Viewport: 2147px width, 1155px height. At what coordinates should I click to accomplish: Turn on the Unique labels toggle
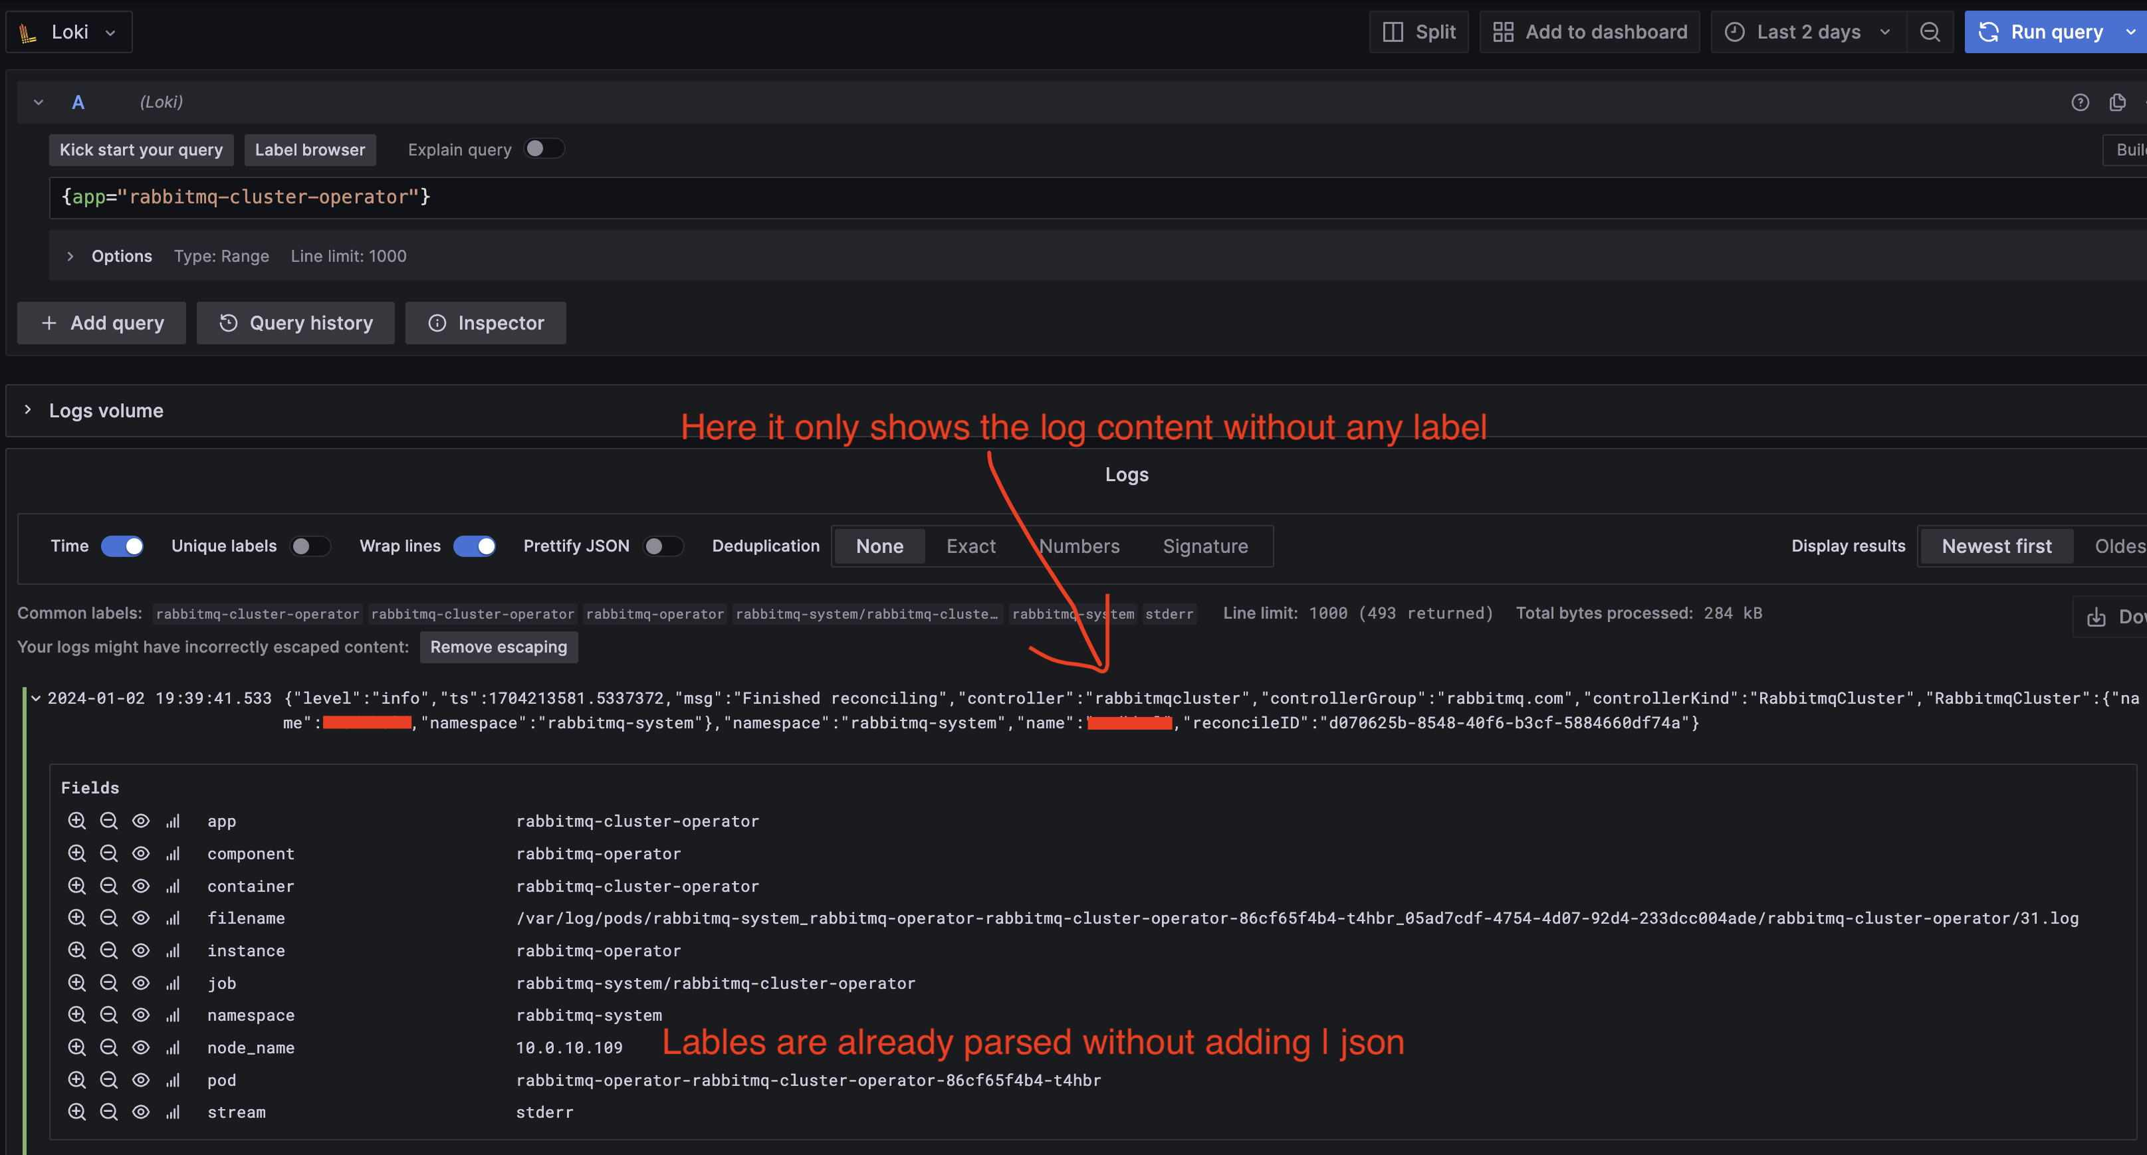(x=310, y=546)
